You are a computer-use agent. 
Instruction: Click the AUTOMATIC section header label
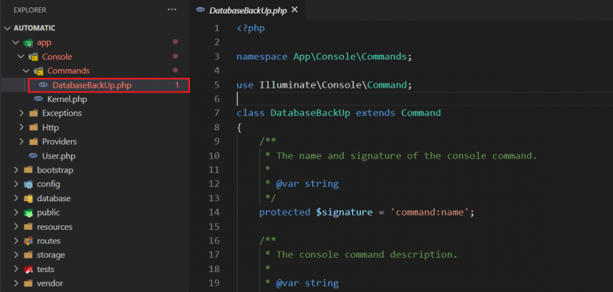(x=34, y=28)
